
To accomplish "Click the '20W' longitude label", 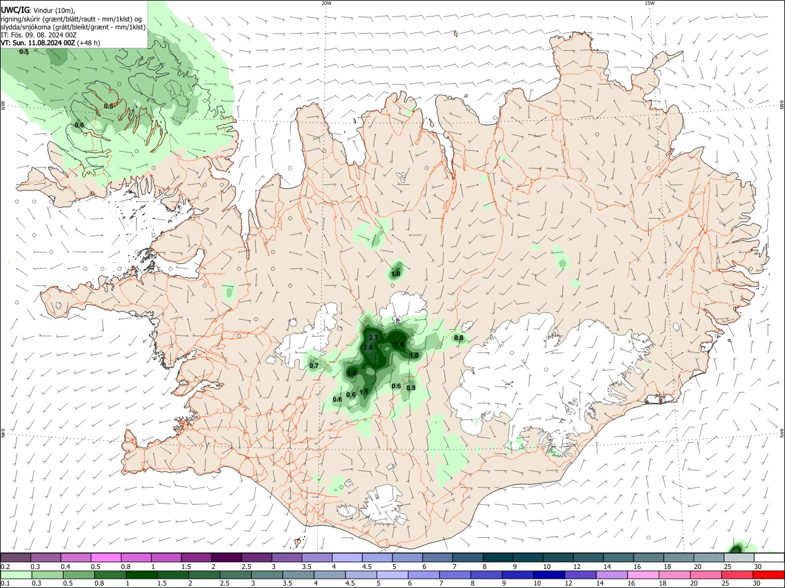I will pyautogui.click(x=326, y=3).
